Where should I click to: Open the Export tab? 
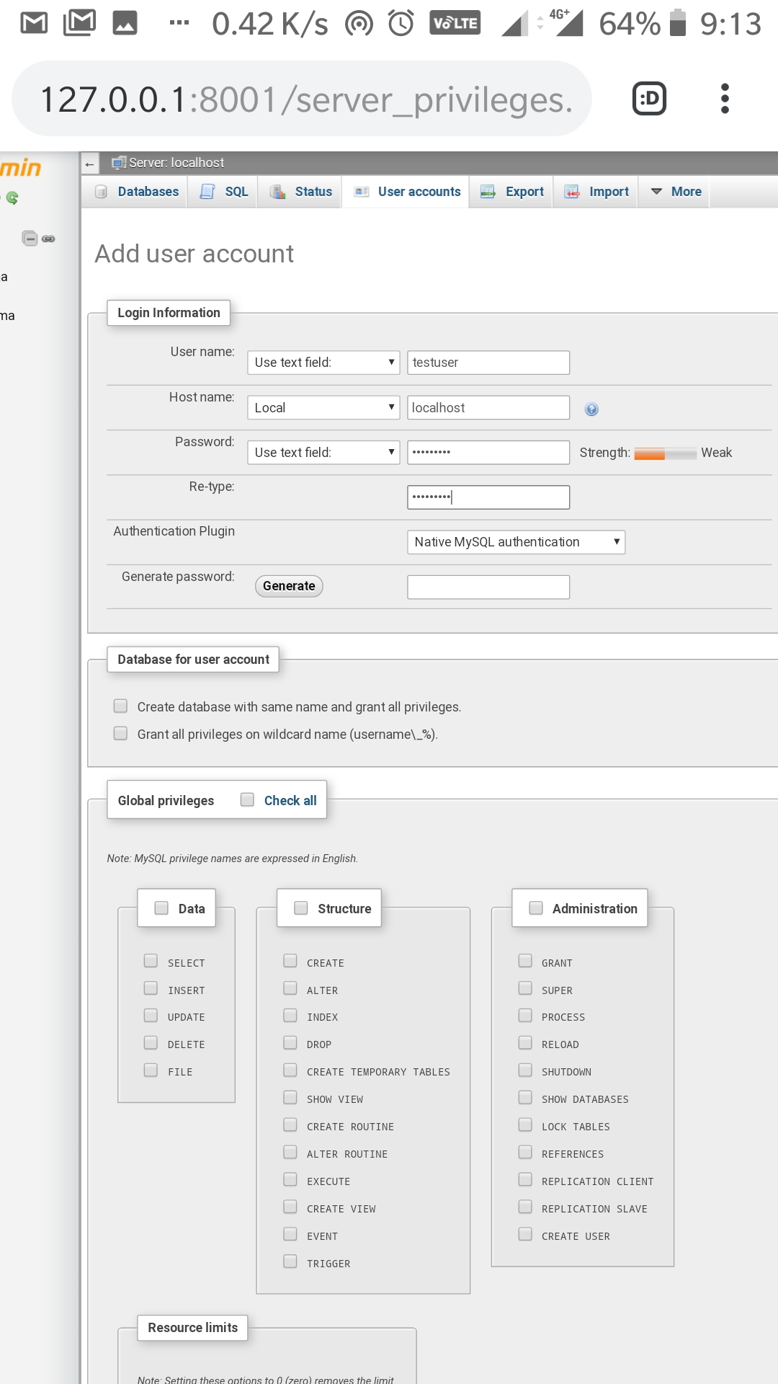[x=512, y=192]
